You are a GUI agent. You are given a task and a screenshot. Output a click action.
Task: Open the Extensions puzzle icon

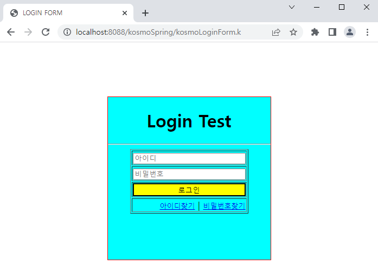click(315, 32)
